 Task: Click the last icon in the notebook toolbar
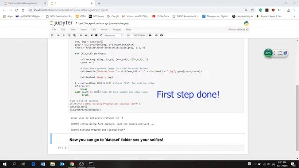coord(162,35)
